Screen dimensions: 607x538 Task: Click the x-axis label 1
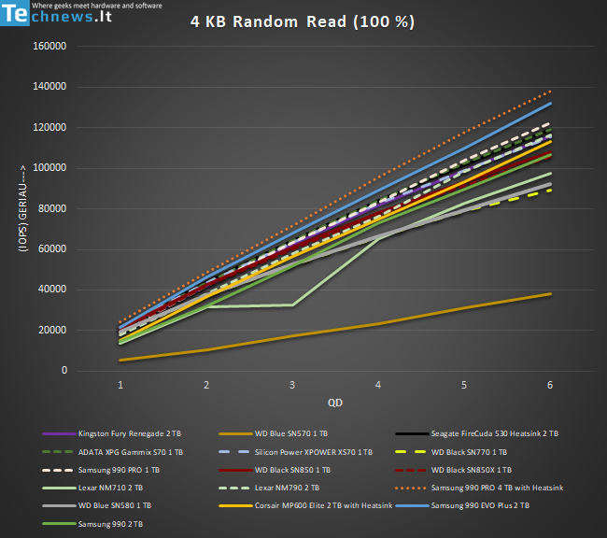point(120,385)
